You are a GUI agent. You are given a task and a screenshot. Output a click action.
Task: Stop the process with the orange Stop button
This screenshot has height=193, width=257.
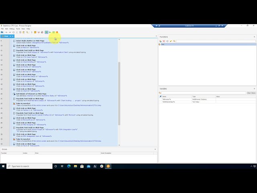[x=57, y=32]
